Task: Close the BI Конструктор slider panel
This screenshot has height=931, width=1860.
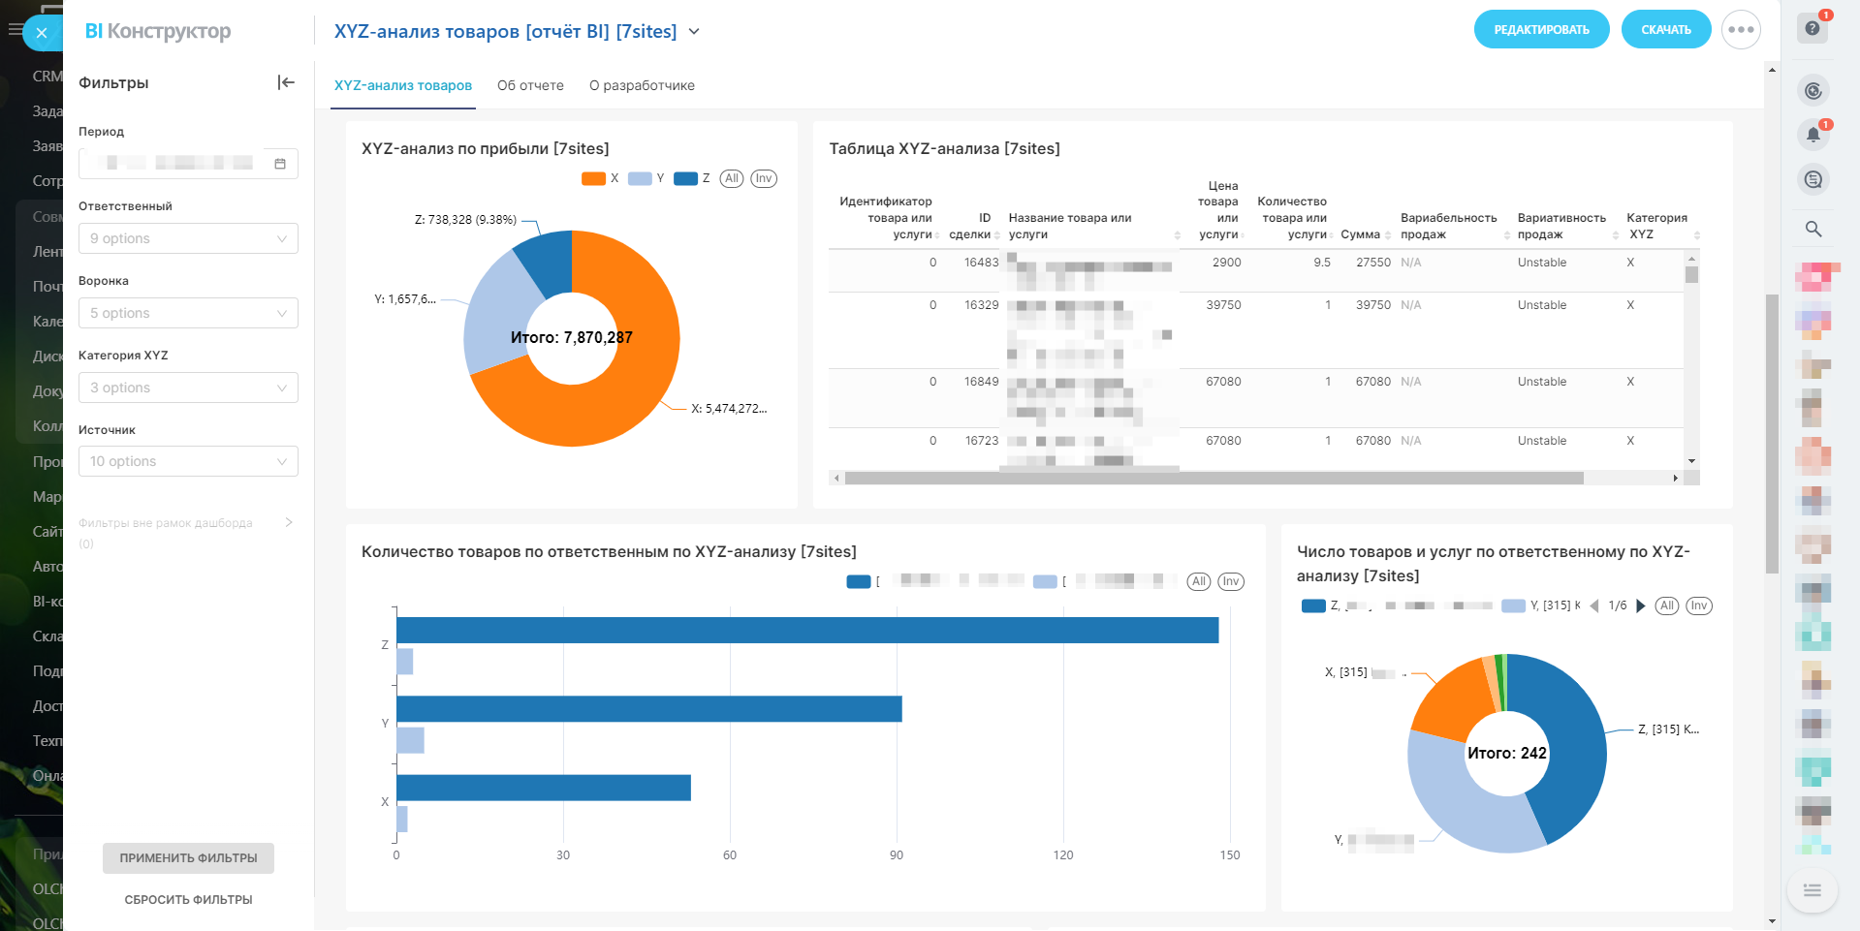Action: [42, 33]
